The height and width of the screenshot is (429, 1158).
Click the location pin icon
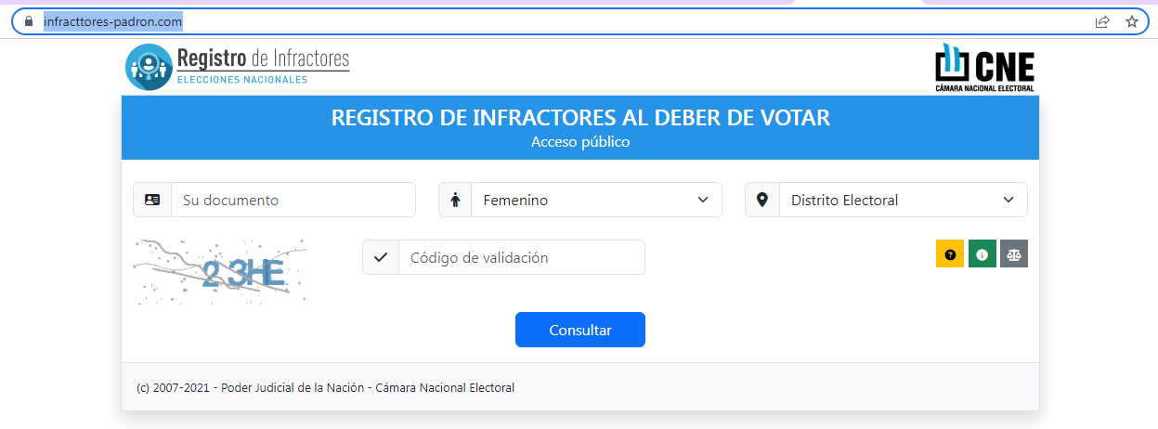click(762, 200)
